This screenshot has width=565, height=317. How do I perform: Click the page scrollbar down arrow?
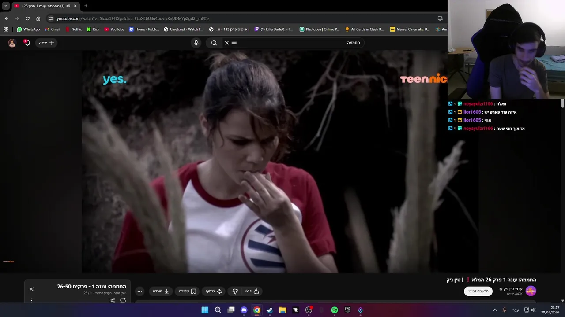tap(563, 300)
